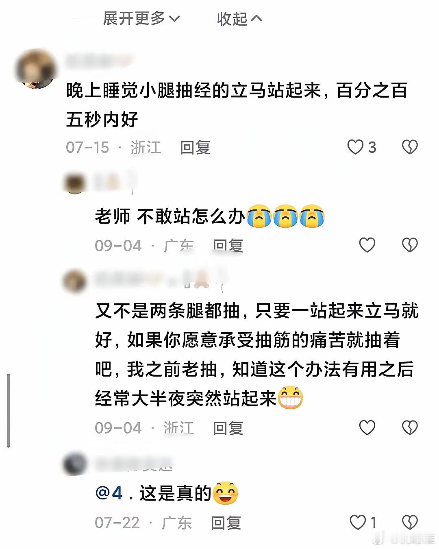
Task: Dislike the 这是真的 reply from 广东
Action: tap(410, 522)
